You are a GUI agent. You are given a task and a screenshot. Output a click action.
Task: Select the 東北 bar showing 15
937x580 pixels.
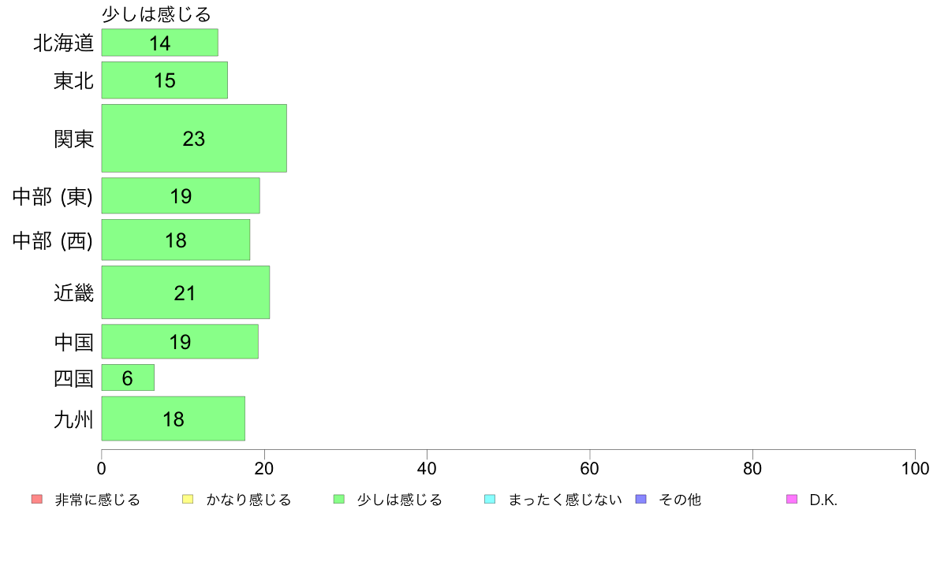click(164, 80)
